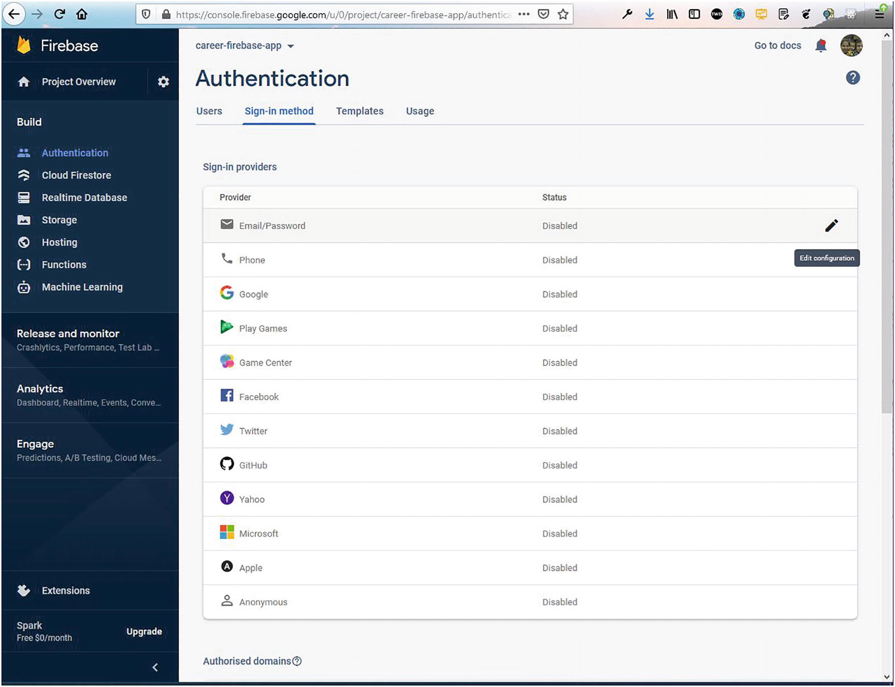Image resolution: width=895 pixels, height=687 pixels.
Task: Click the Upgrade plan button
Action: point(144,631)
